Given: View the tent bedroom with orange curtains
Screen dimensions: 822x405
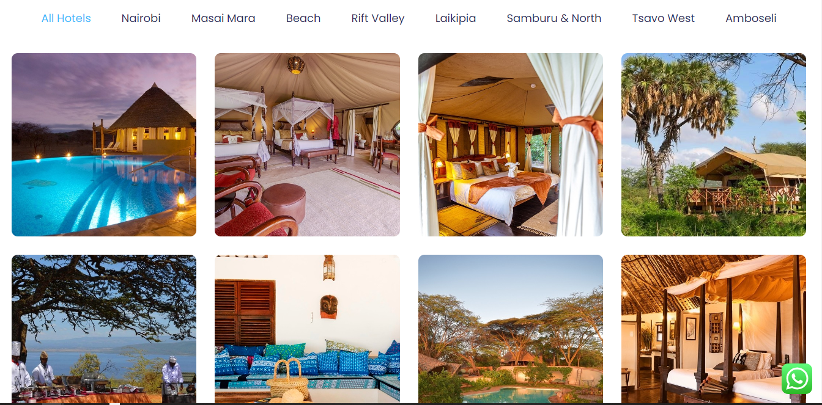Looking at the screenshot, I should coord(511,145).
